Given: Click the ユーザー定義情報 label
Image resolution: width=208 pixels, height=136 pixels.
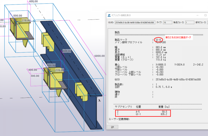Looking at the screenshot, I should [x=119, y=119].
